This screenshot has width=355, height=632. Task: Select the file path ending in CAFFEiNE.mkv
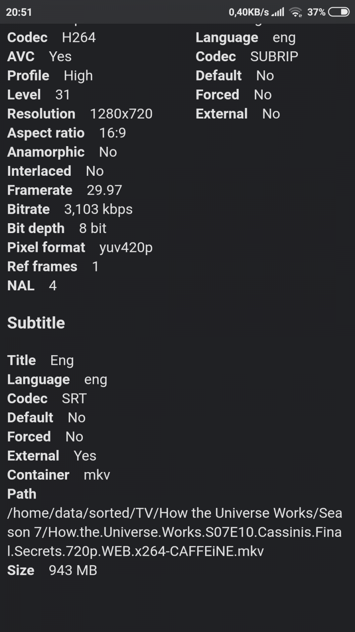pos(174,532)
